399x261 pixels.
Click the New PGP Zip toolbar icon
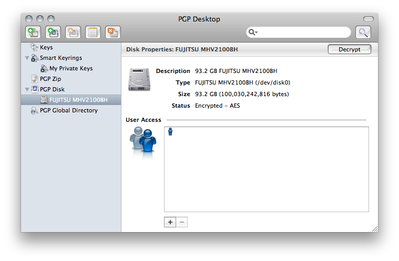pos(33,32)
